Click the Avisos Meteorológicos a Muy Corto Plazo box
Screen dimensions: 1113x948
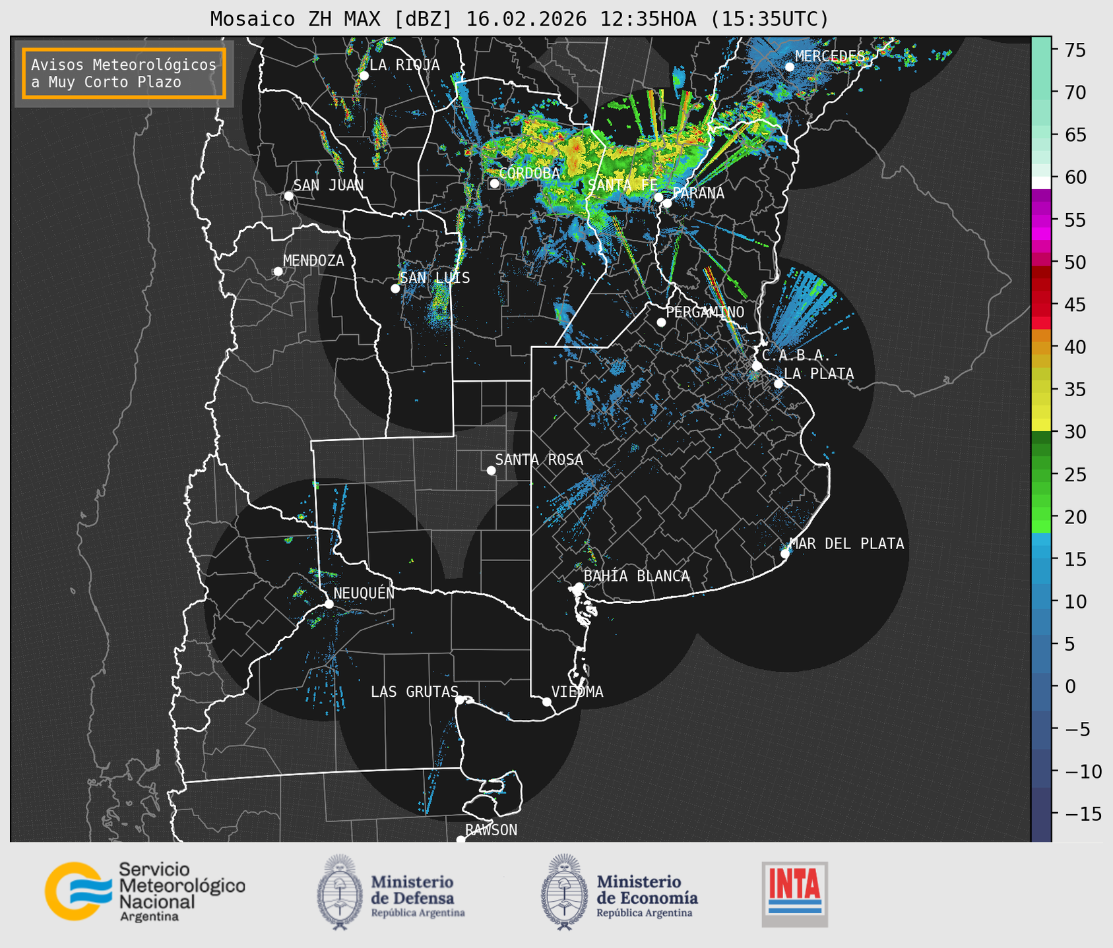click(x=124, y=73)
